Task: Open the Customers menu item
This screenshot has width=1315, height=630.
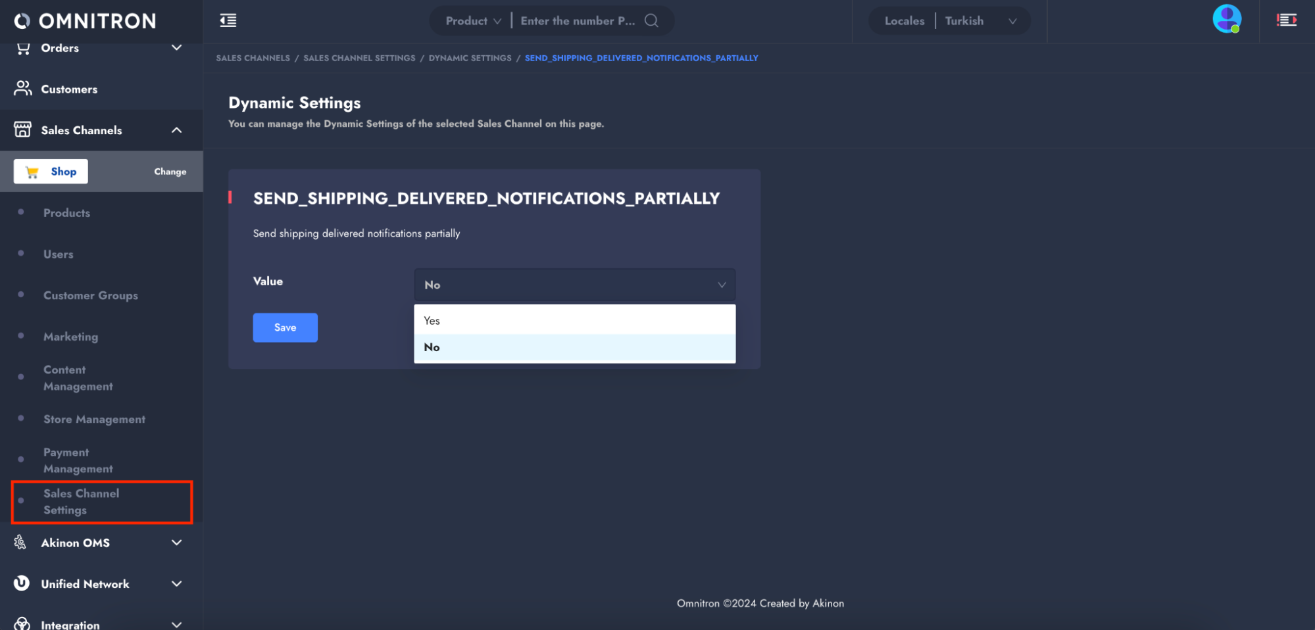Action: [x=69, y=89]
